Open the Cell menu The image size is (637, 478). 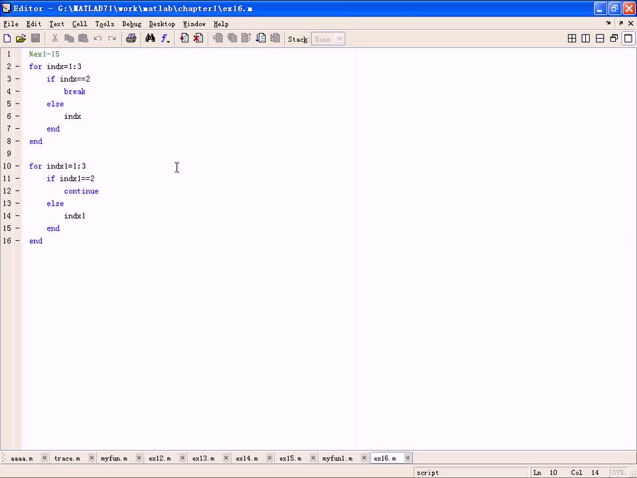[80, 24]
